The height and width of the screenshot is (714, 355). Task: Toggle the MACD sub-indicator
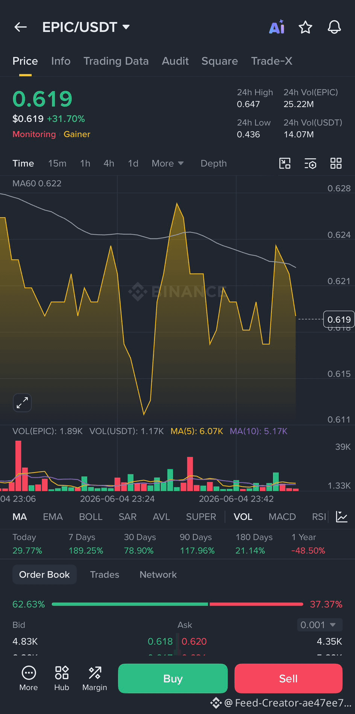282,517
